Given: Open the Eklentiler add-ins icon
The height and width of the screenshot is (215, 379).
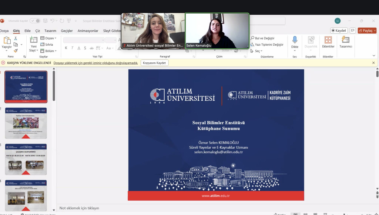Looking at the screenshot, I should click(x=328, y=40).
